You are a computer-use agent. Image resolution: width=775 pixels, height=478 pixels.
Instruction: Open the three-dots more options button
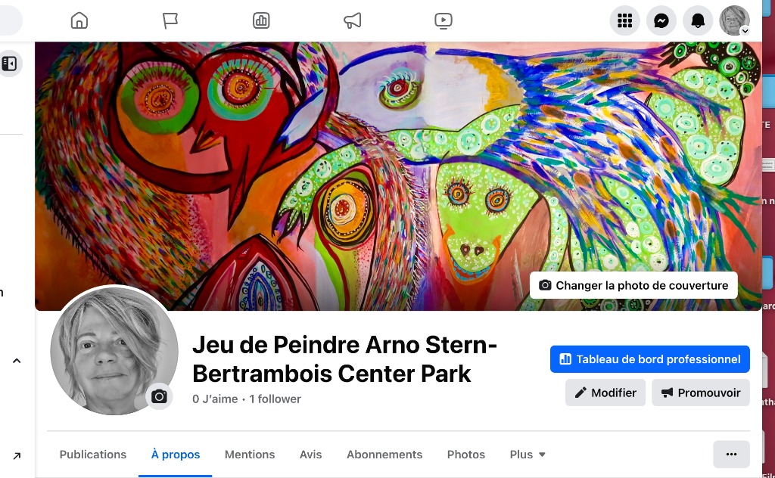[x=732, y=455]
